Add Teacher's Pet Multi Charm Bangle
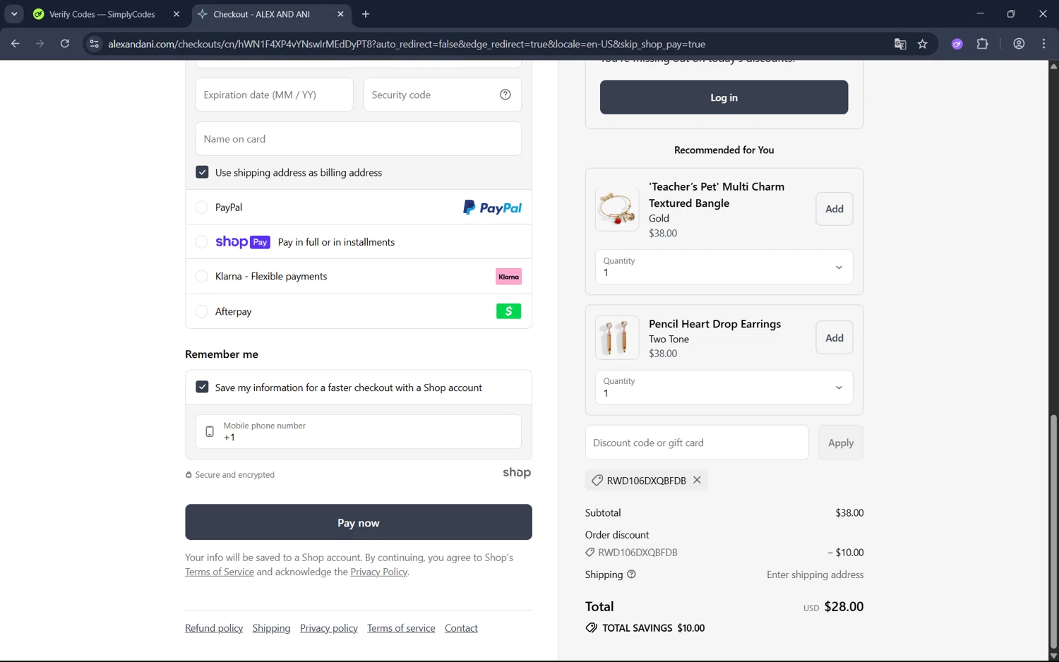 tap(834, 209)
